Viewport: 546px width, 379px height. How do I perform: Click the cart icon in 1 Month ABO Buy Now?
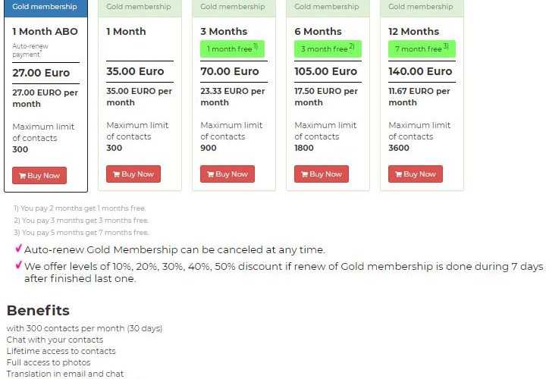(23, 176)
